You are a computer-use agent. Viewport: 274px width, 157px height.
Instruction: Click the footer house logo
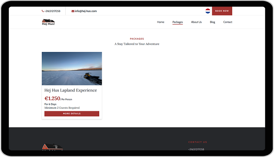53,147
